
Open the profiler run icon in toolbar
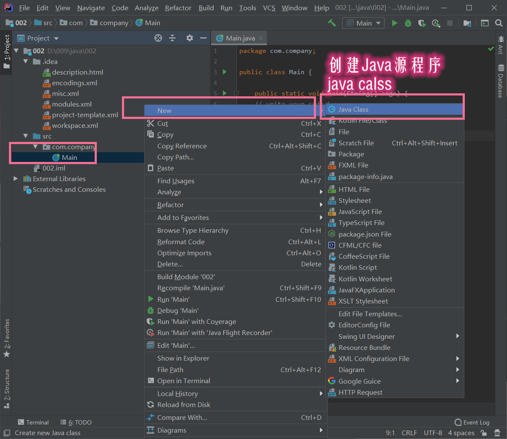(436, 23)
